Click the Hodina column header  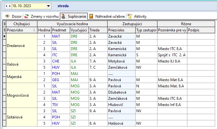pos(44,30)
